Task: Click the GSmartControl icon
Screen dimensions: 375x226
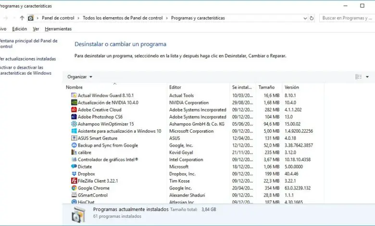Action: click(74, 195)
